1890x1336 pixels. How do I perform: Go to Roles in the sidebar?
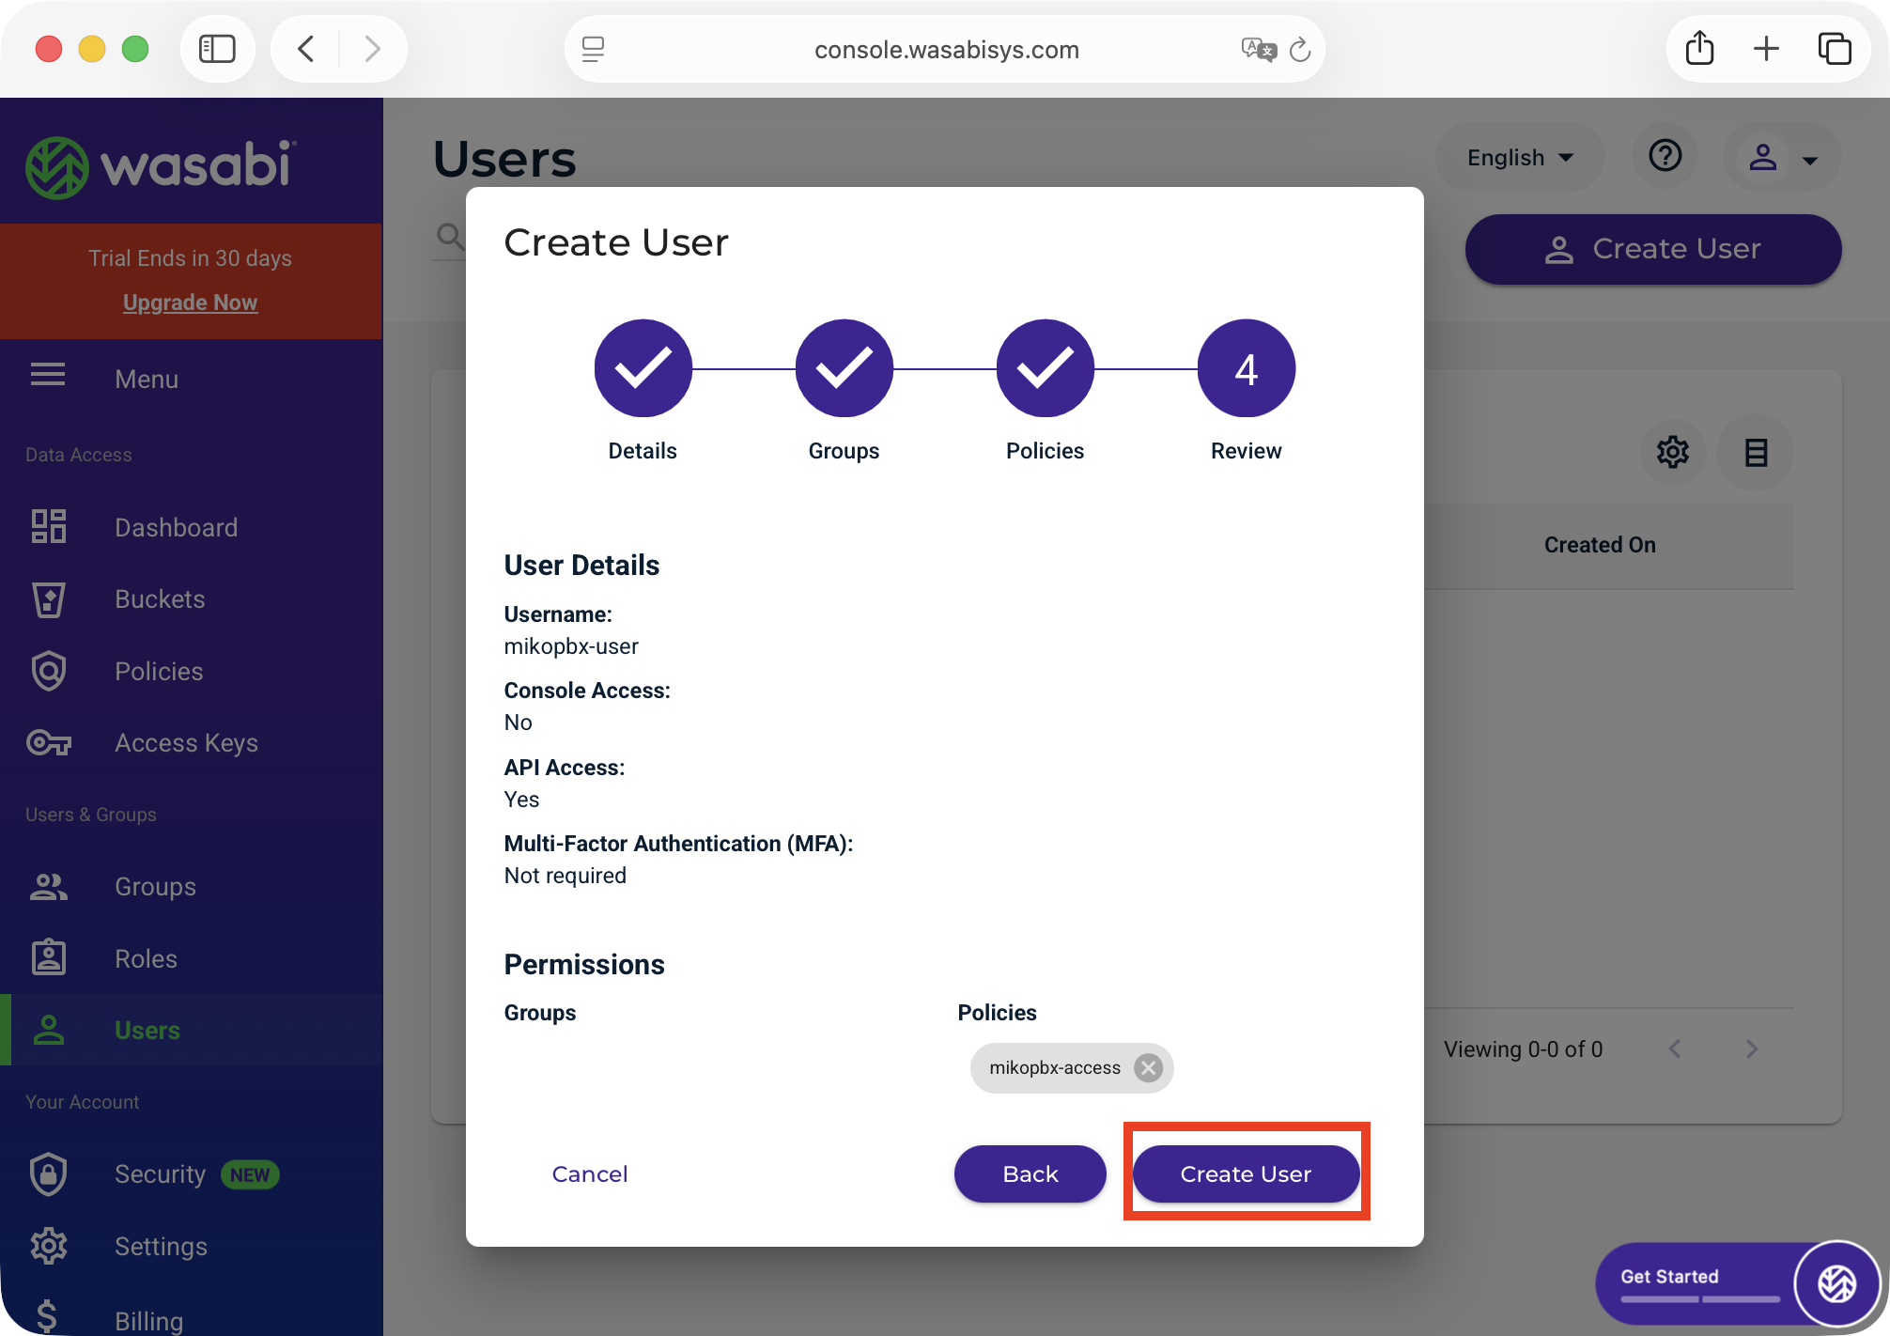[x=146, y=959]
